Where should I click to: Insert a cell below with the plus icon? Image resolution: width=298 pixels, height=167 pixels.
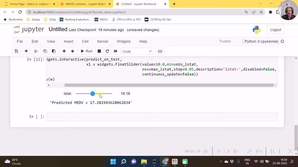pyautogui.click(x=26, y=51)
